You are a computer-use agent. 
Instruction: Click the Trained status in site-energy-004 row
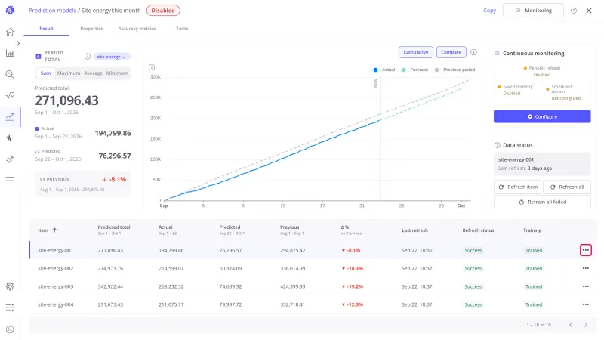(534, 304)
